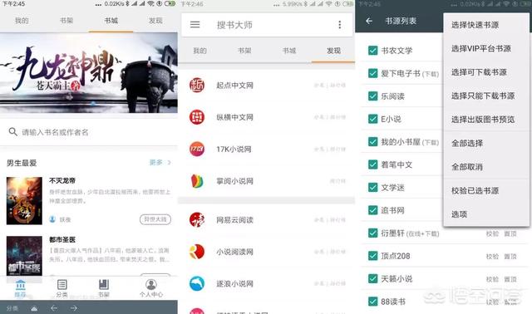
Task: Go back using arrow beside 书源列表
Action: pos(369,21)
